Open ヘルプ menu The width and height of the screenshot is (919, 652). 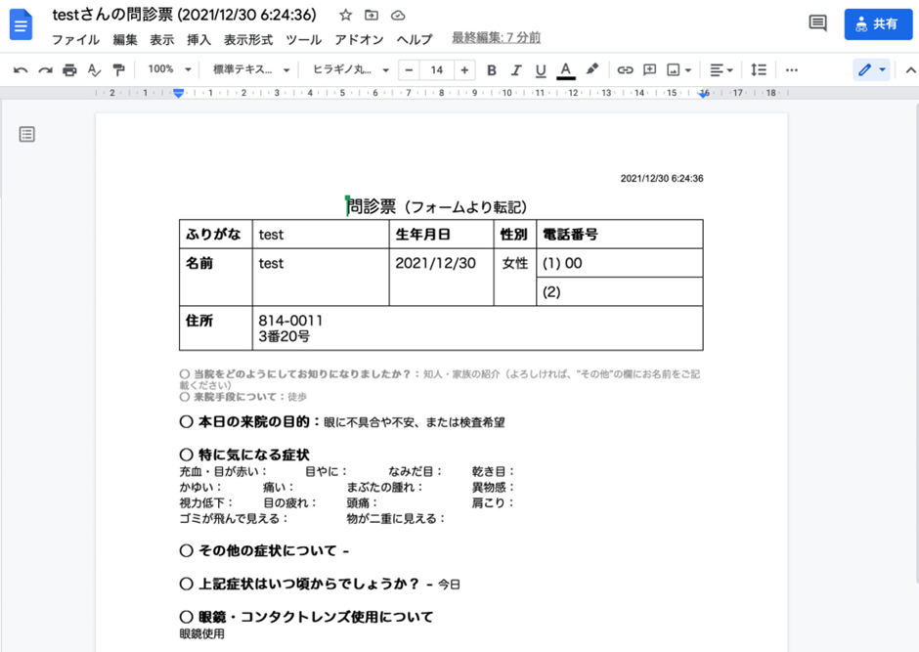pyautogui.click(x=414, y=40)
